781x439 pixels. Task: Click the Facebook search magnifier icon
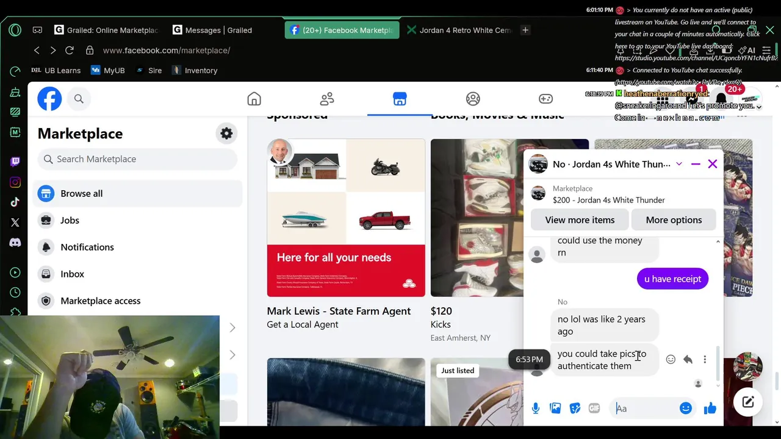click(79, 99)
